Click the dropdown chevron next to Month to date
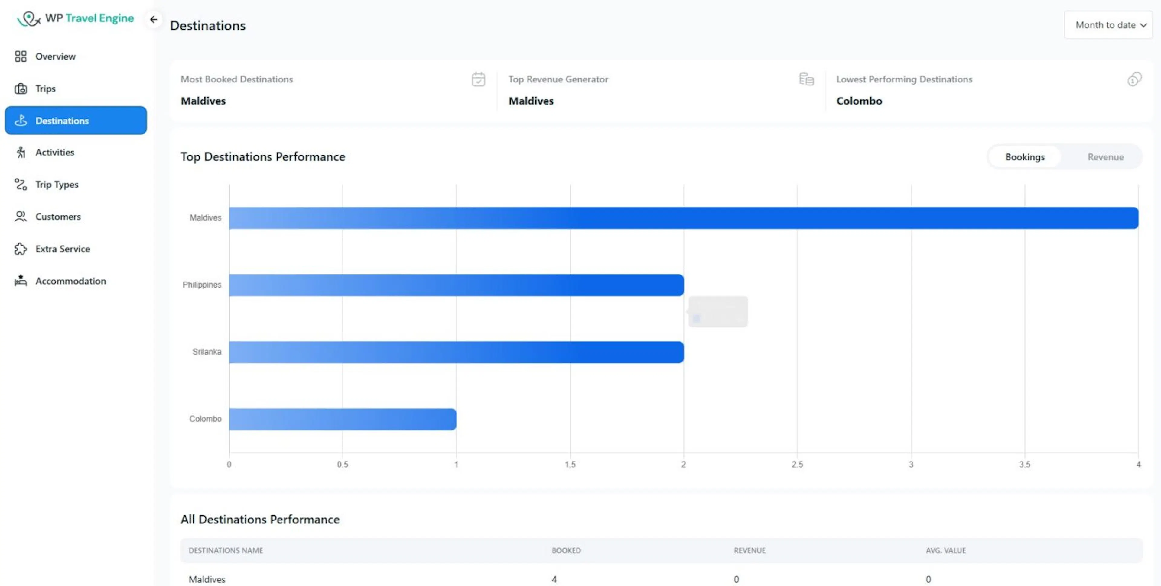Viewport: 1161px width, 586px height. [1143, 26]
